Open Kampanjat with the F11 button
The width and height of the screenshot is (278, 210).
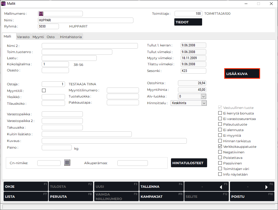point(161,196)
